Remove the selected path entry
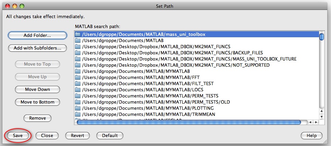Screen dimensions: 331x146 37,118
